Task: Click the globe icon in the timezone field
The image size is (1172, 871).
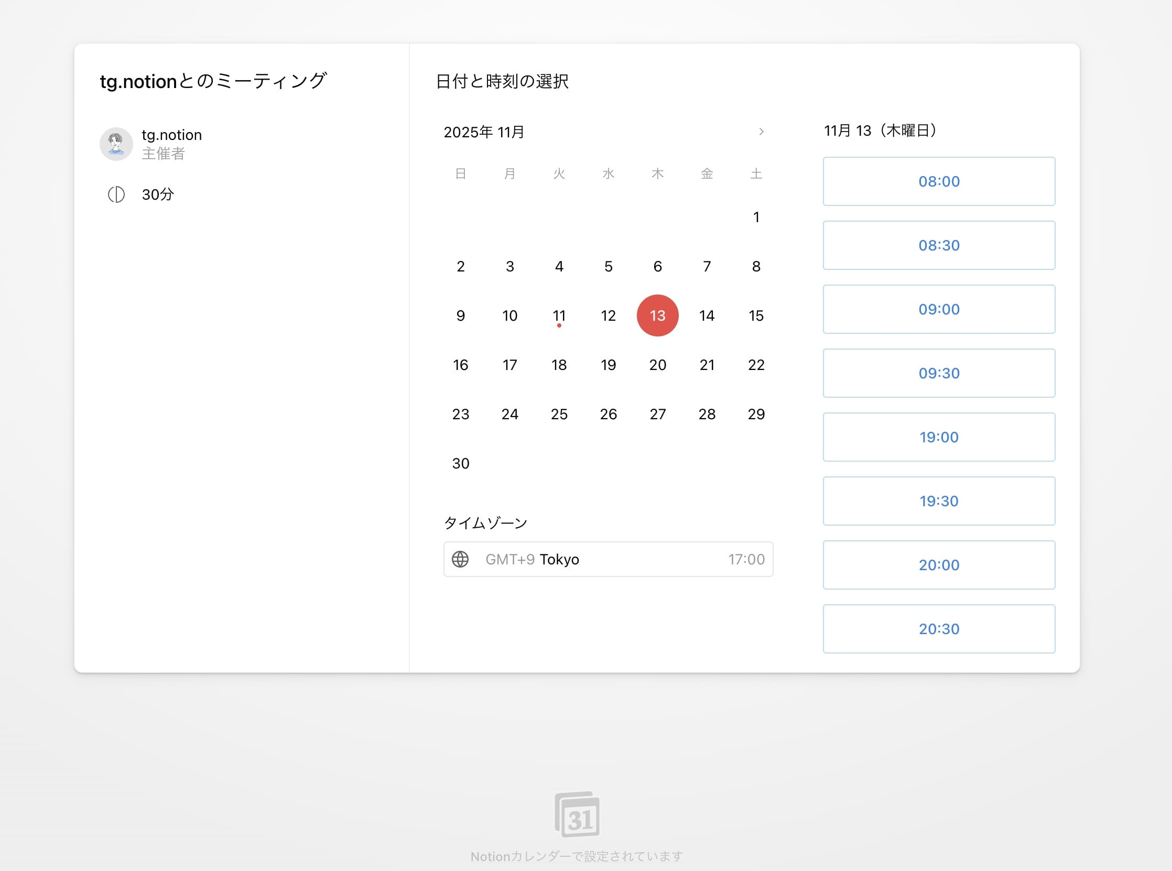Action: click(x=461, y=559)
